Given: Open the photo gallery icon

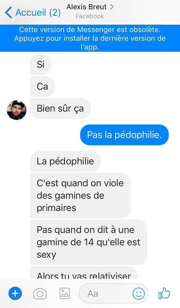Looking at the screenshot, I should (x=65, y=293).
